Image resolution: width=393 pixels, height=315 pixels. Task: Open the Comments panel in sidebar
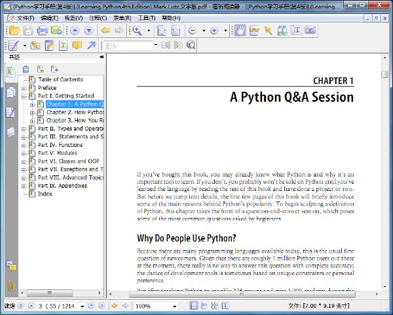(x=11, y=266)
